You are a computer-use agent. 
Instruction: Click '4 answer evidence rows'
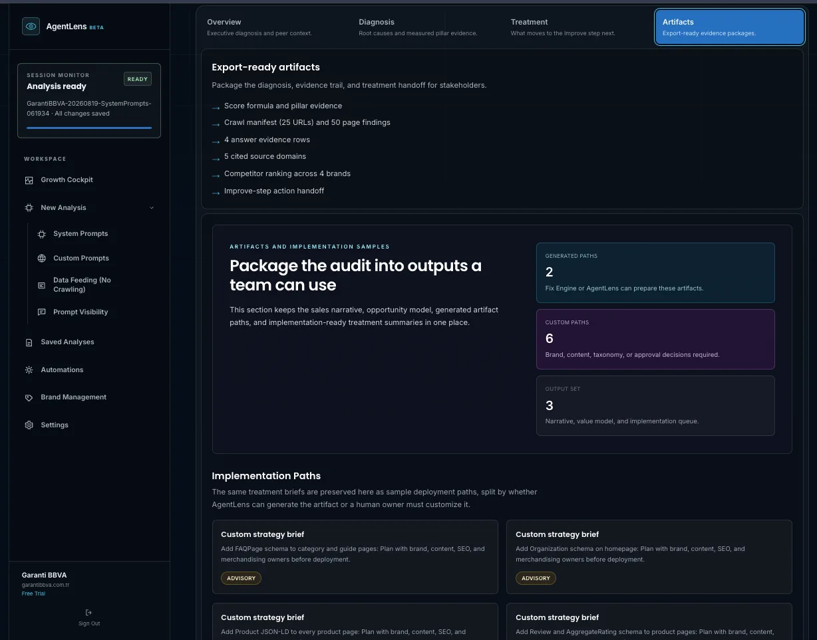point(267,140)
